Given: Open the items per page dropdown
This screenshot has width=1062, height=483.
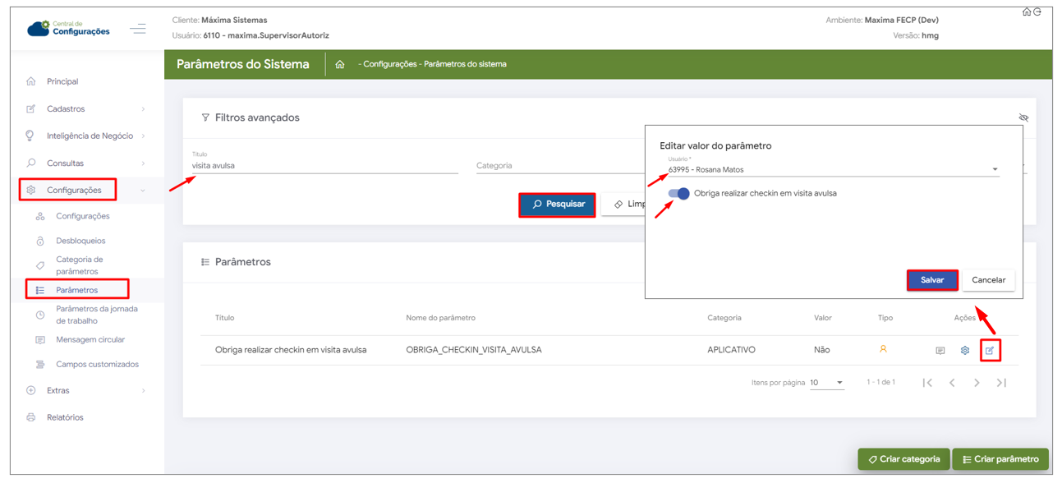Looking at the screenshot, I should click(826, 383).
